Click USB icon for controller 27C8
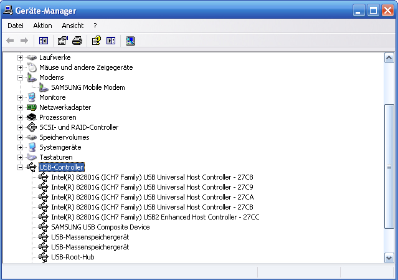 click(x=44, y=177)
